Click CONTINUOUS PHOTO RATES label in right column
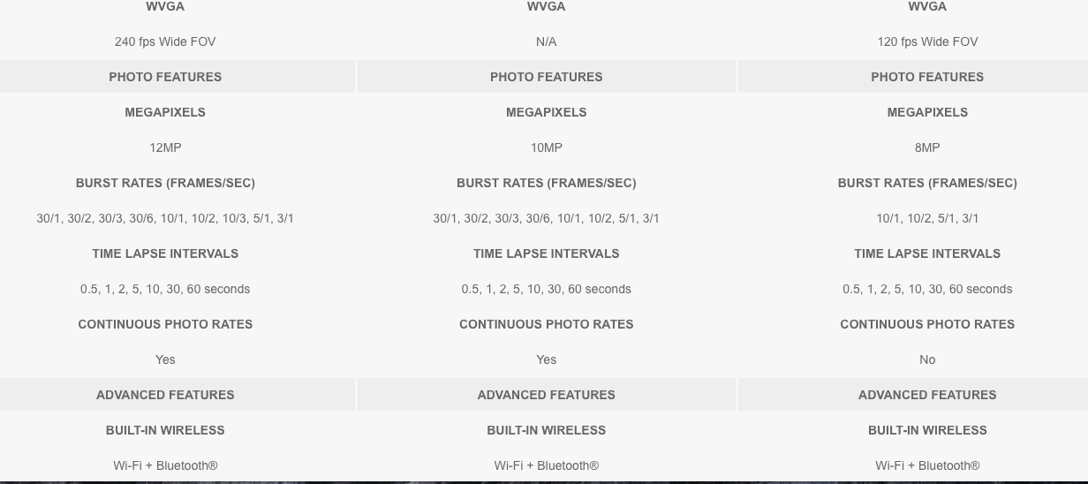Viewport: 1088px width, 484px height. (x=927, y=324)
